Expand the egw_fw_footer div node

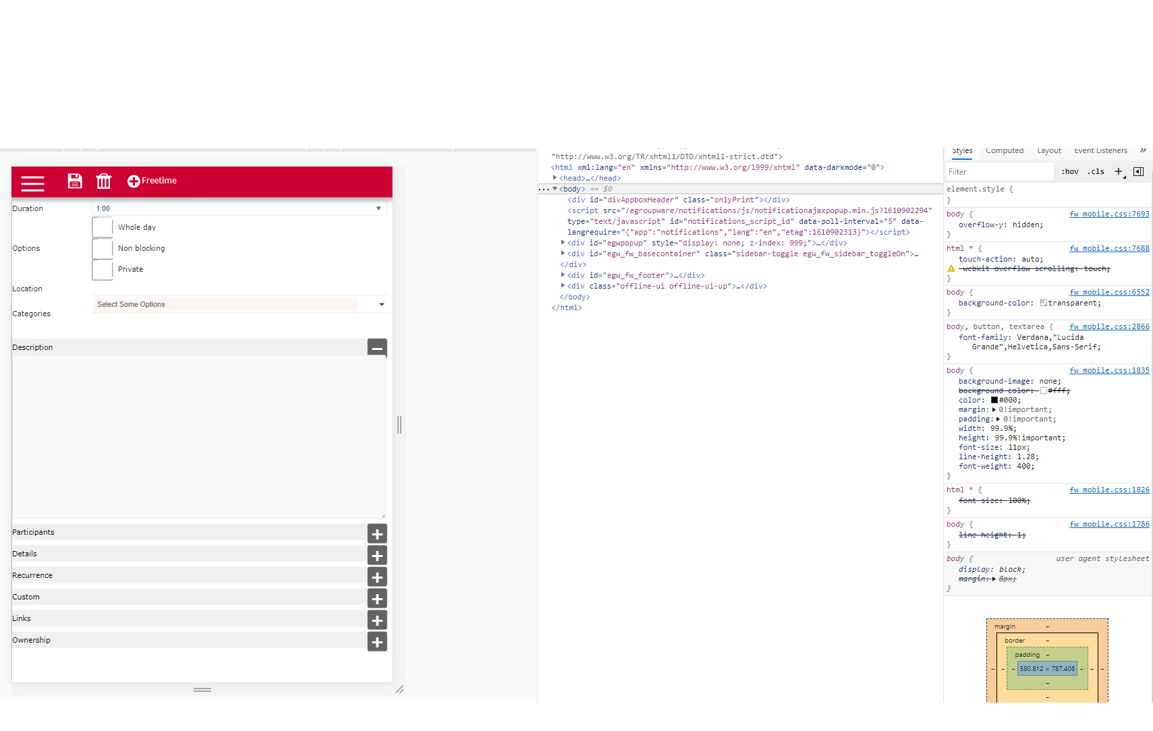[x=563, y=275]
